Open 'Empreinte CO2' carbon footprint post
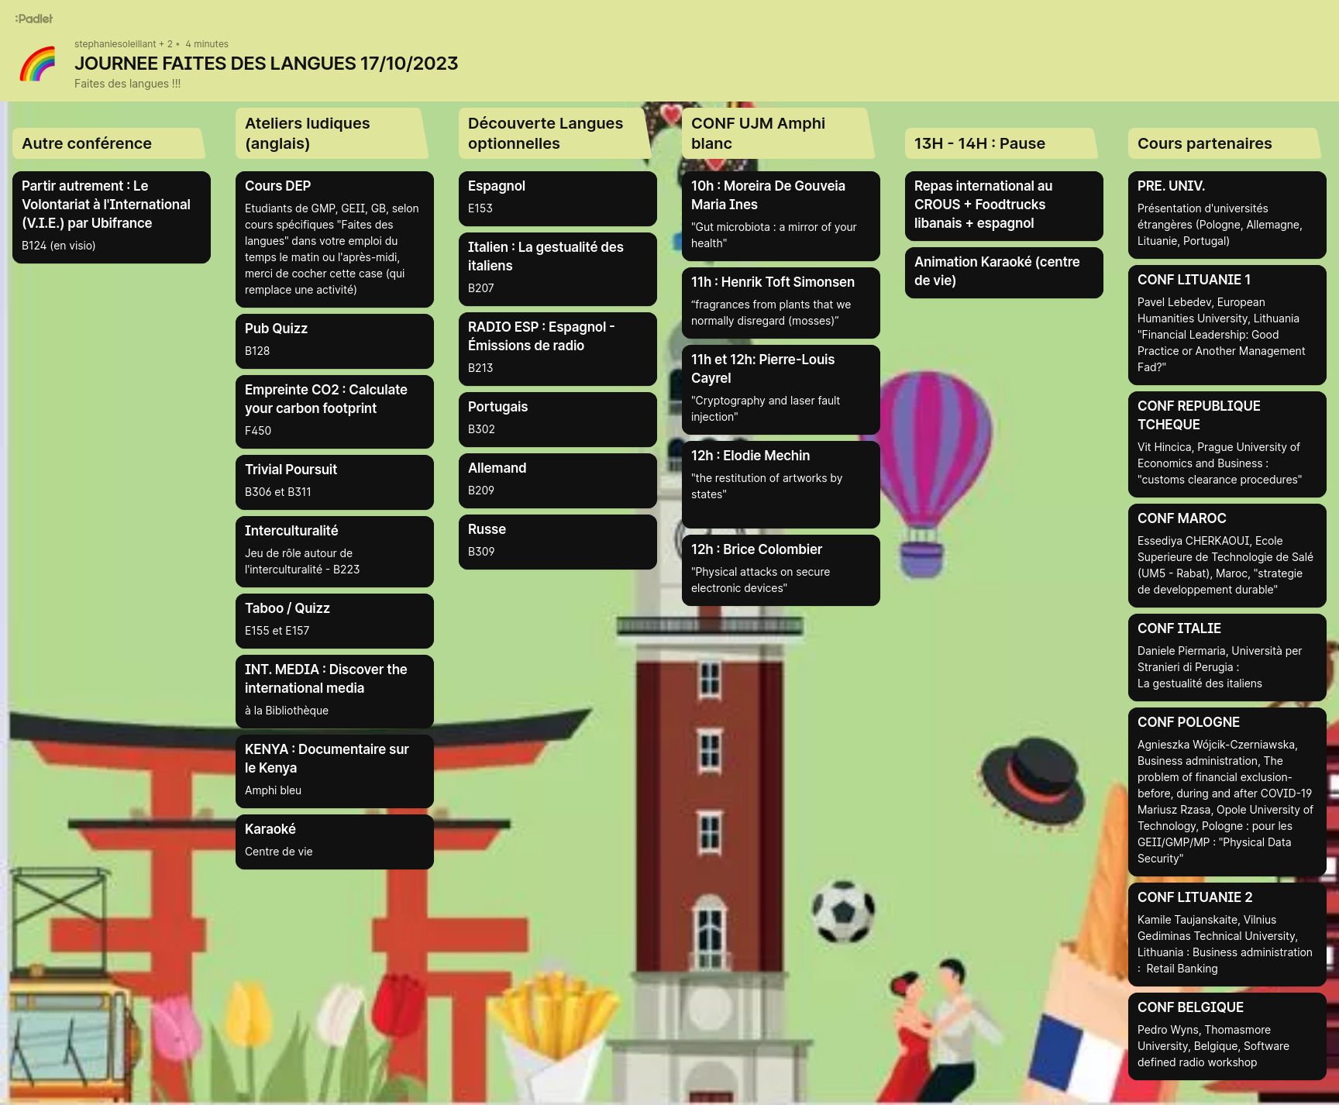 click(x=335, y=411)
